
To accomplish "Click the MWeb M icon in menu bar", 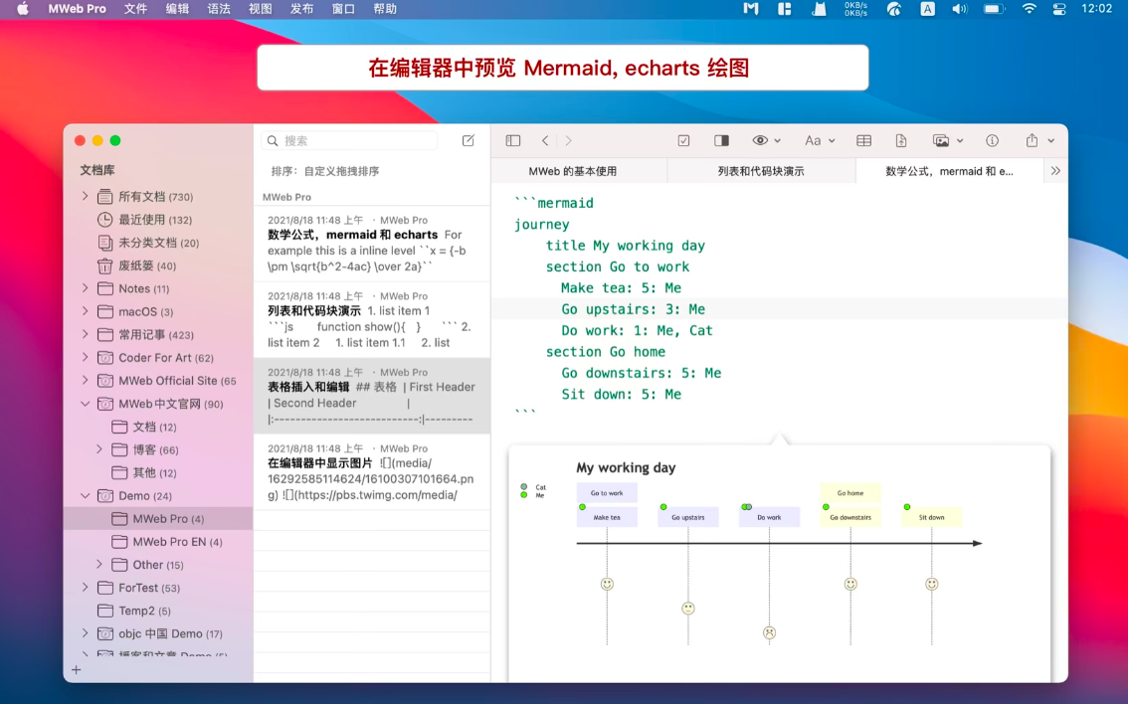I will [750, 9].
